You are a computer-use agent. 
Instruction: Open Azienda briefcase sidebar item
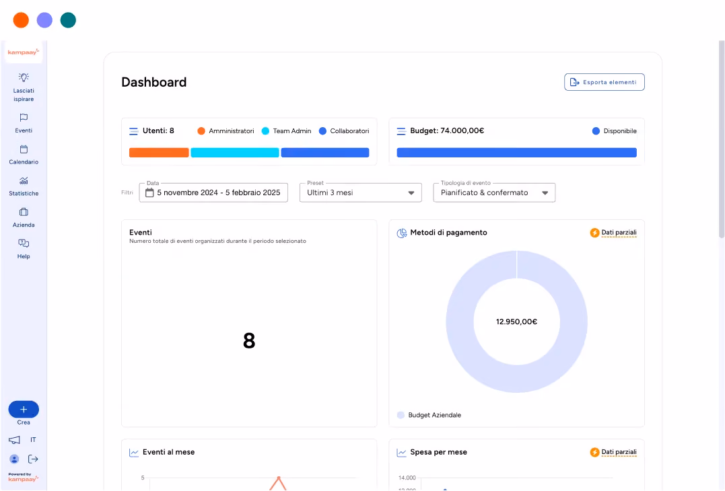pyautogui.click(x=24, y=217)
